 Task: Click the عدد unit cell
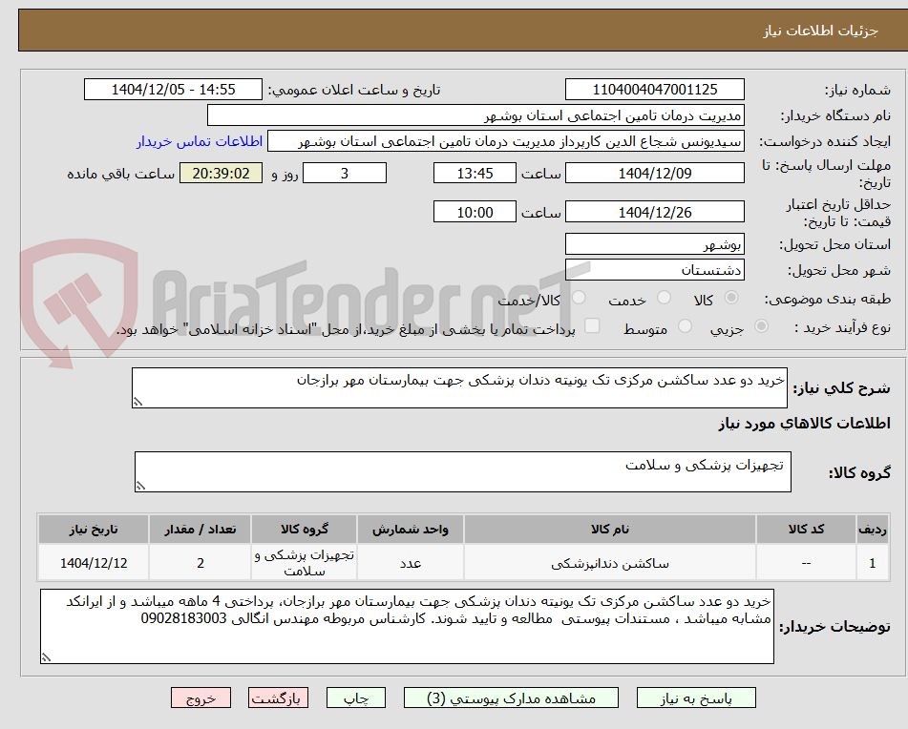click(410, 563)
